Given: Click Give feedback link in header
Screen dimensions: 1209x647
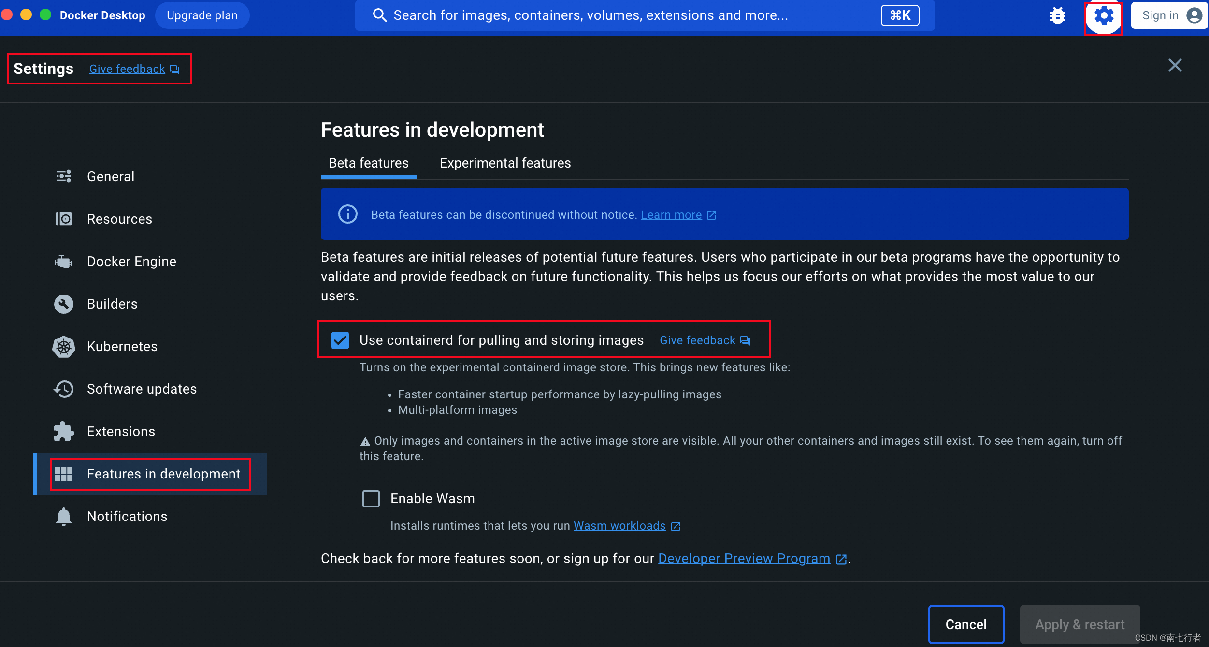Looking at the screenshot, I should 127,69.
